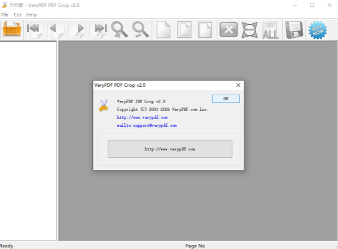
Task: Click the copyright text line in the dialog
Action: tap(162, 109)
